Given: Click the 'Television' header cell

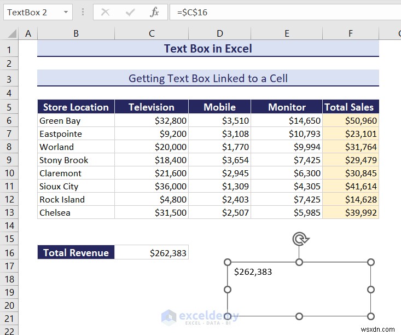Looking at the screenshot, I should point(152,107).
